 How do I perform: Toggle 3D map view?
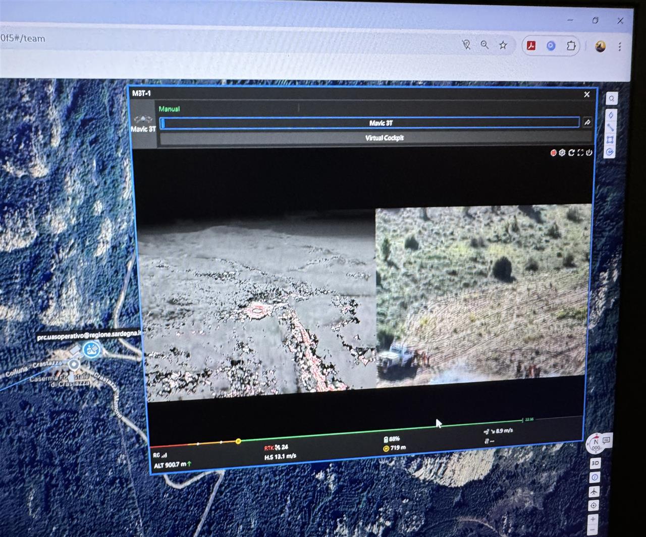click(595, 463)
